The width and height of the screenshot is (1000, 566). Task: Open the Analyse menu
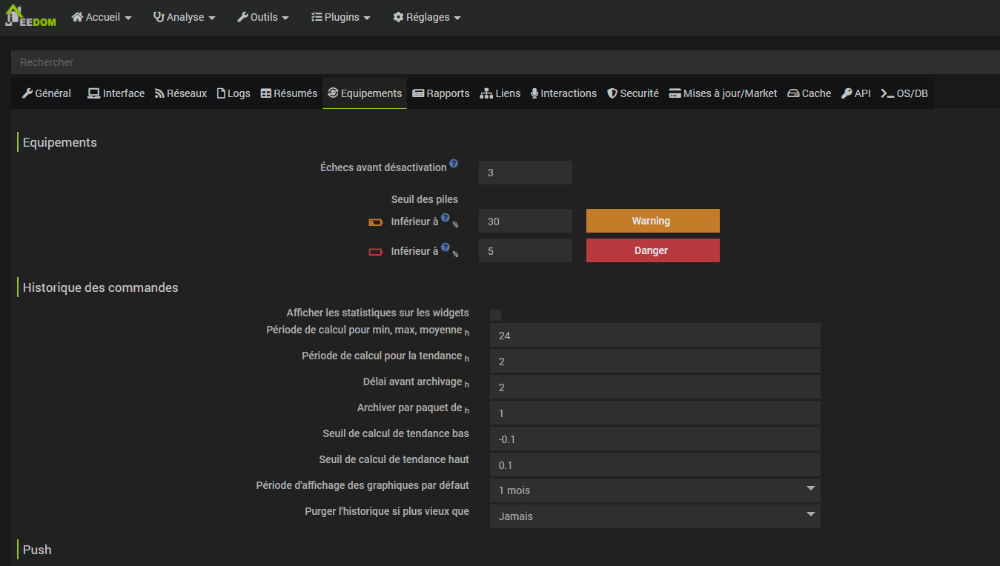pos(184,17)
